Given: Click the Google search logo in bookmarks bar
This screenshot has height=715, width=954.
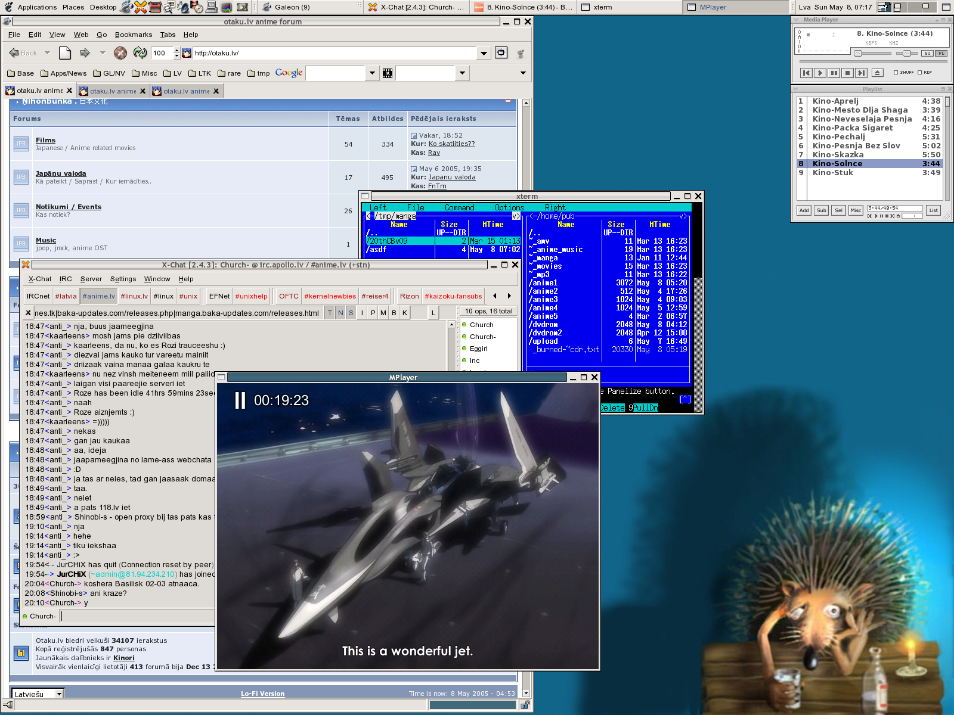Looking at the screenshot, I should point(289,73).
